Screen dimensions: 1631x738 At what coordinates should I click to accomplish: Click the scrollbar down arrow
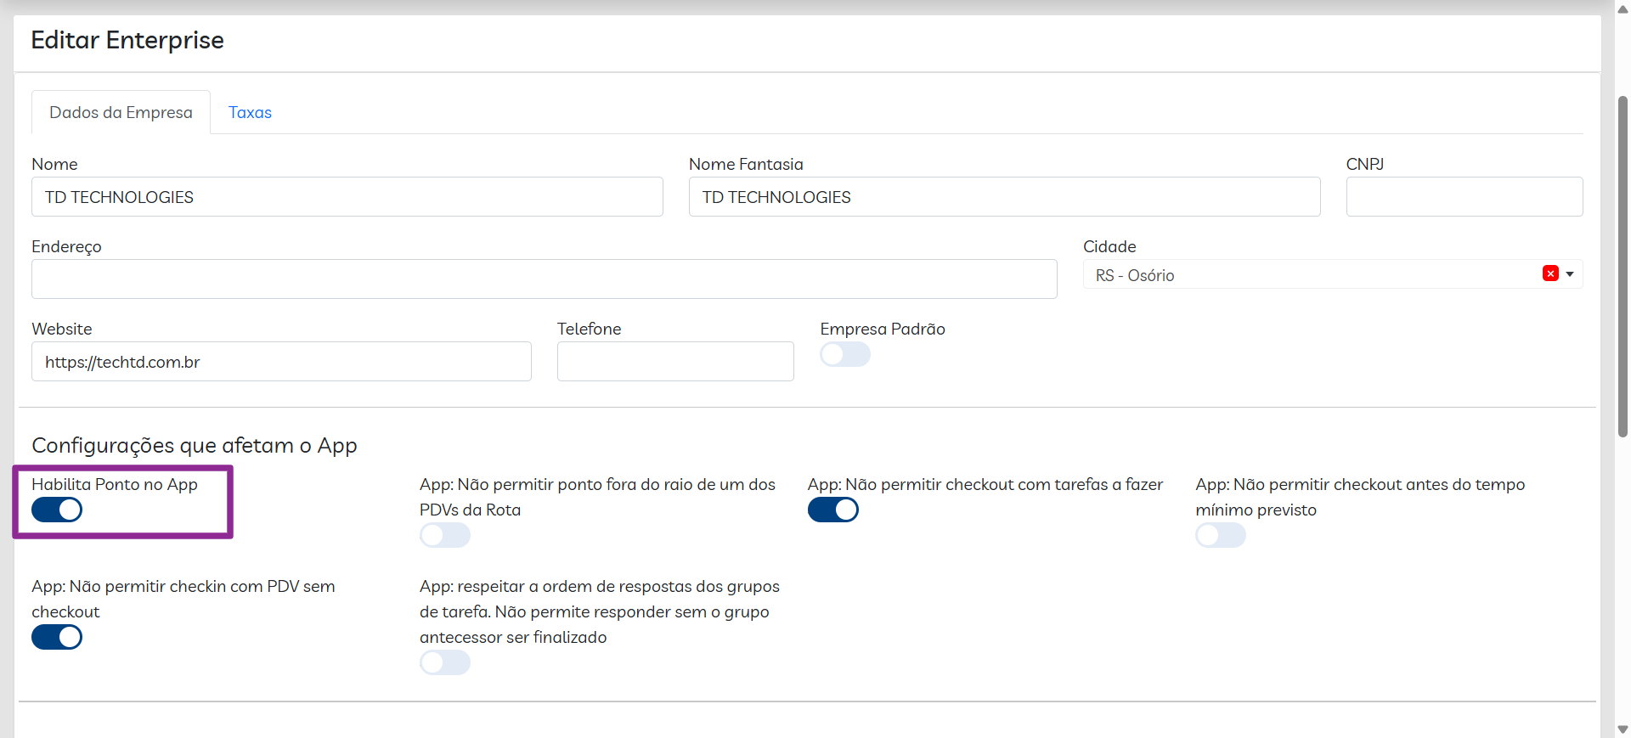[x=1623, y=729]
